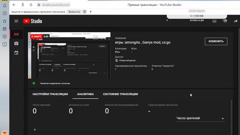Select the live stream broadcast icon
240x135 pixels.
coord(16,34)
